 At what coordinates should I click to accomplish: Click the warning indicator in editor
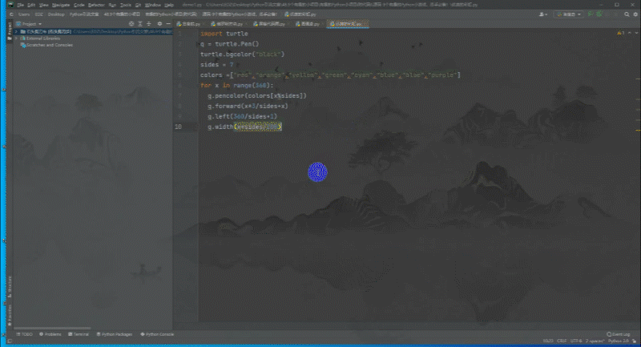(x=620, y=33)
